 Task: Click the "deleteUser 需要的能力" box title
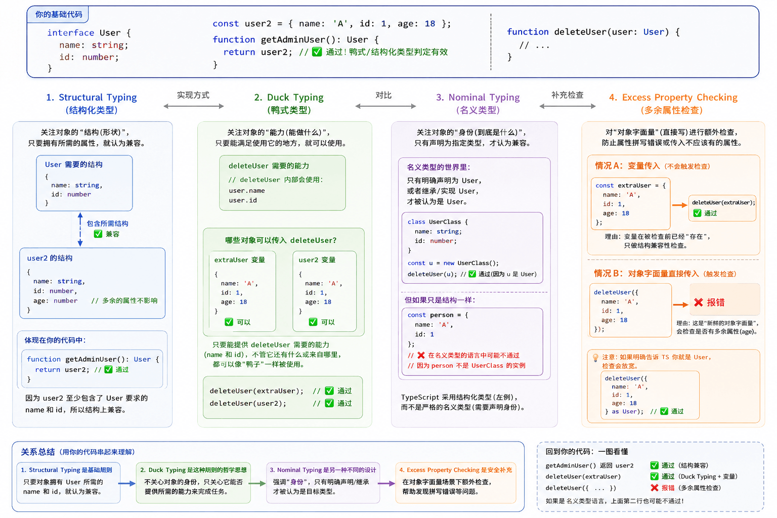pyautogui.click(x=269, y=166)
